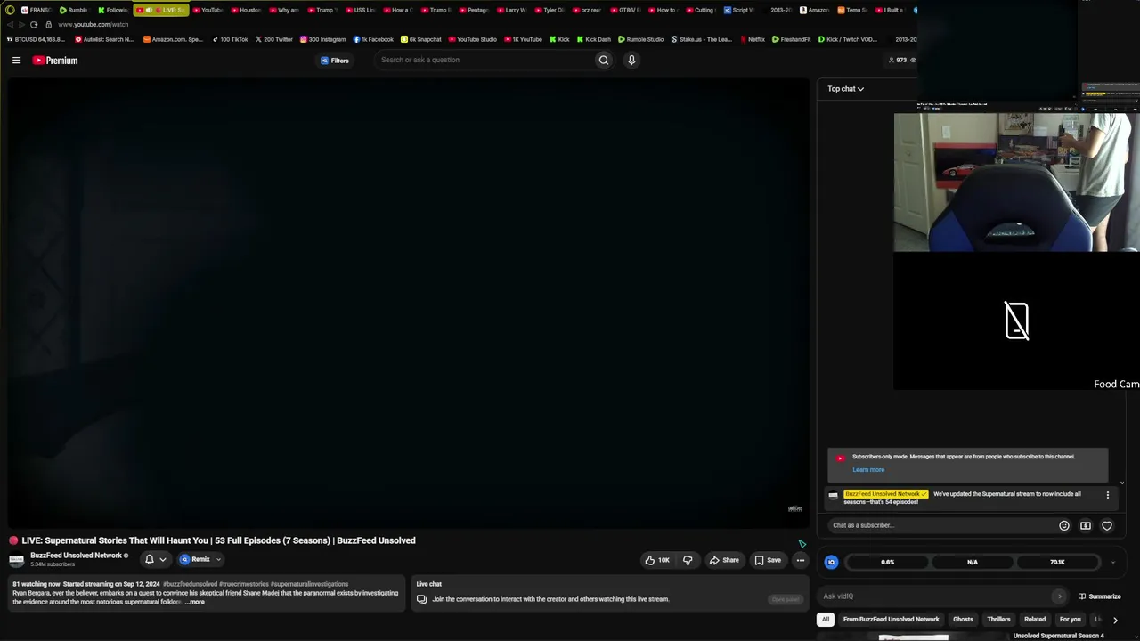Open the 1k Facebook bookmark

[373, 39]
